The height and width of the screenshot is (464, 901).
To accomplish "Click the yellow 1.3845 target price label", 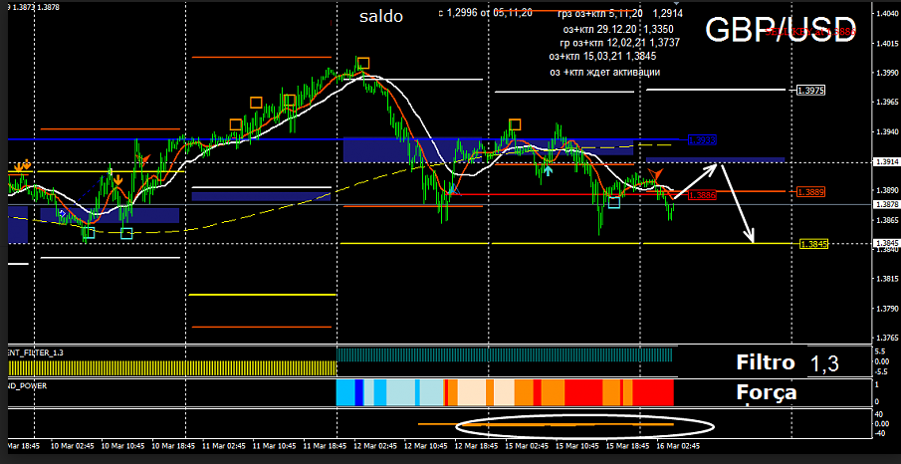I will (810, 243).
